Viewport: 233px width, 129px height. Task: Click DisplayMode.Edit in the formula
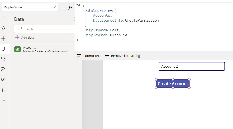[102, 30]
